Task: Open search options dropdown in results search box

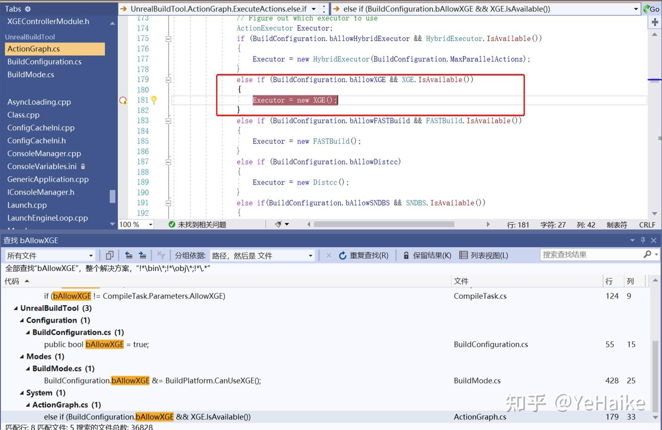Action: pos(656,254)
